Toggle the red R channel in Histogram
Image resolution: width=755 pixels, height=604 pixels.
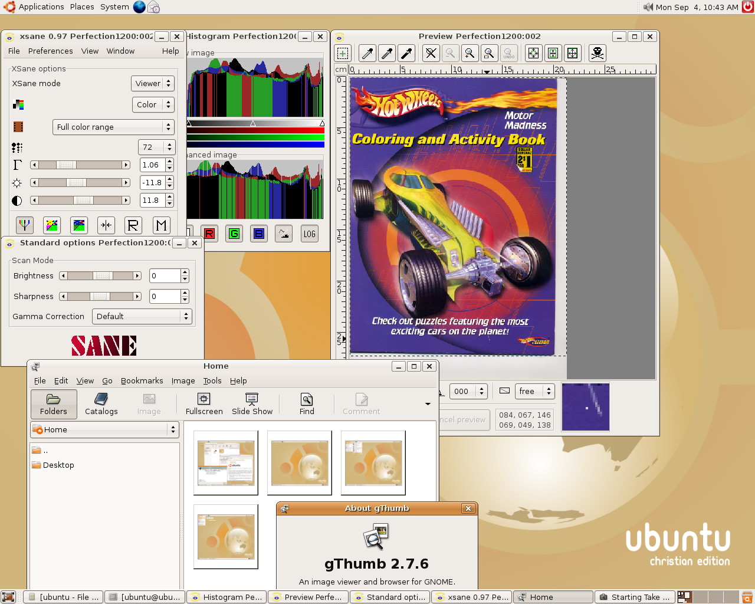pos(209,234)
